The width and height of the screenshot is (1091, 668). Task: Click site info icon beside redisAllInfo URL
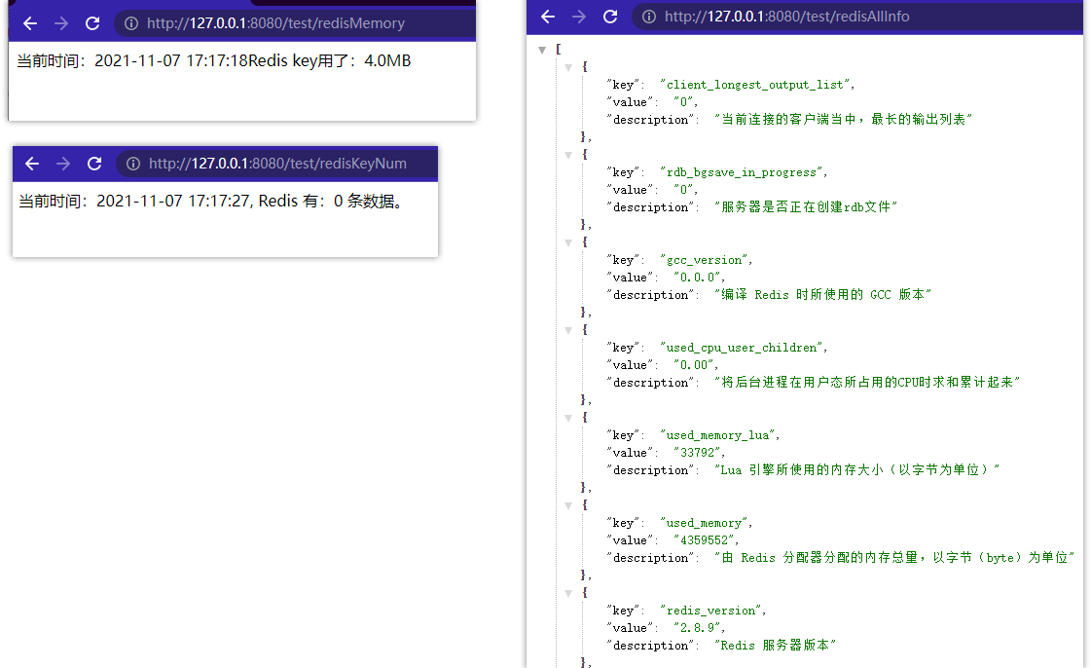(x=650, y=17)
